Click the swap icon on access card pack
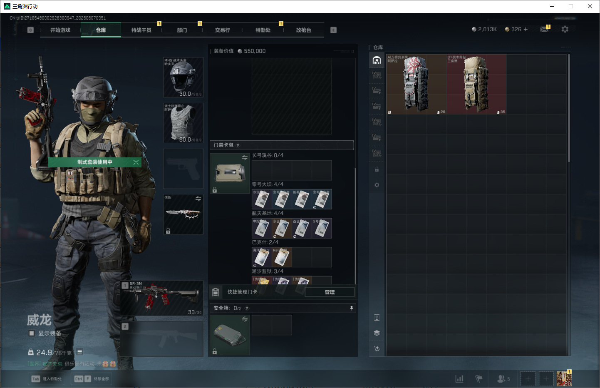 pyautogui.click(x=245, y=157)
